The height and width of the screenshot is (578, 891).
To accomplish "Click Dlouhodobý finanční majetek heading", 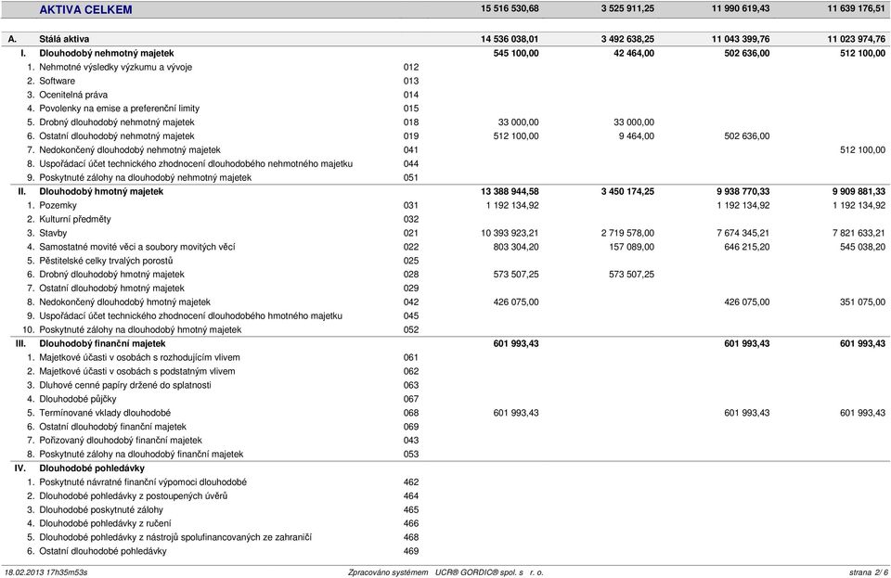I will (102, 343).
